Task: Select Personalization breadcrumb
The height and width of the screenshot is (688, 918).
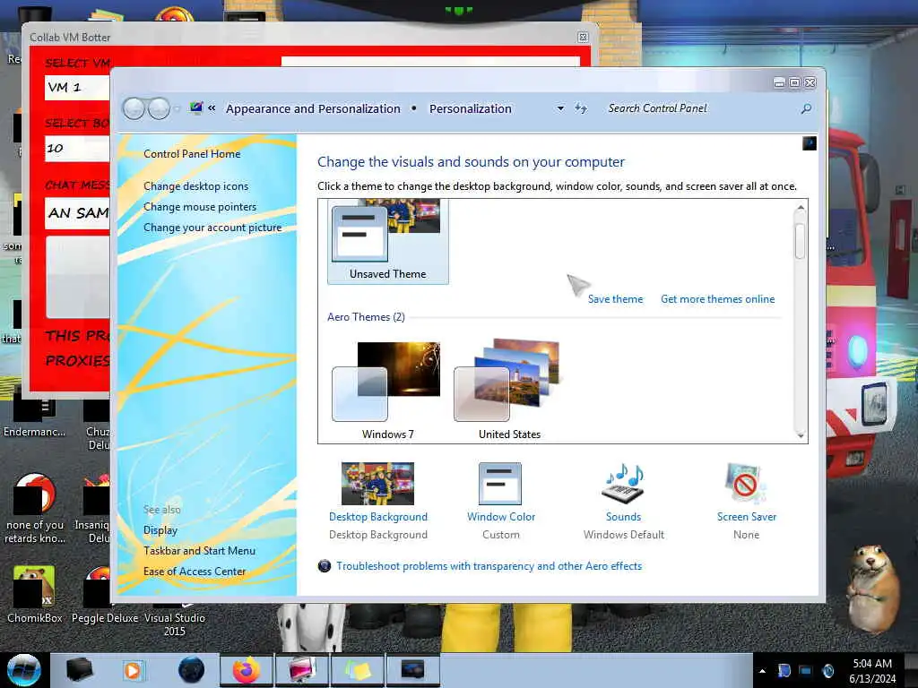Action: (470, 108)
